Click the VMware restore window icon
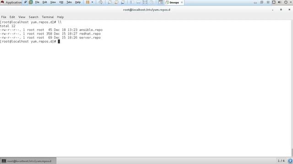This screenshot has width=293, height=164. click(261, 2)
